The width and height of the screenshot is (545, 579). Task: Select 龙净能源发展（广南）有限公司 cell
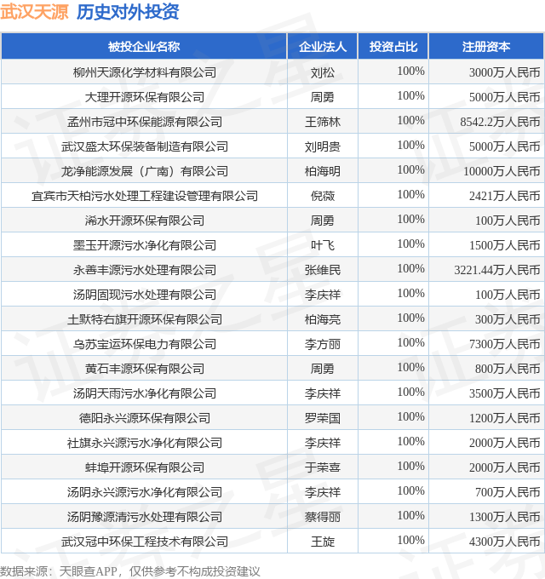(x=145, y=171)
